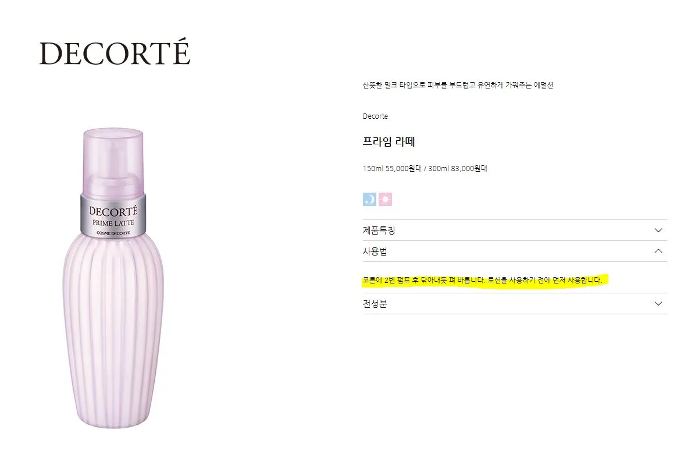Click the DECORTÉ brand logo
684x454 pixels.
(x=115, y=51)
